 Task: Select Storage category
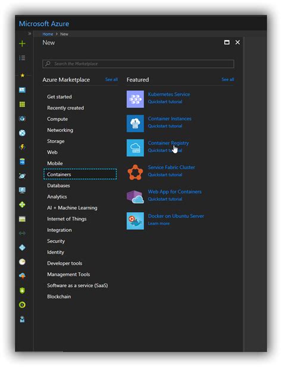click(56, 141)
